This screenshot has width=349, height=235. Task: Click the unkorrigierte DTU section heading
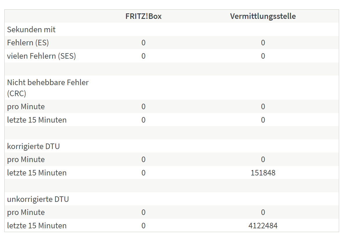(38, 199)
